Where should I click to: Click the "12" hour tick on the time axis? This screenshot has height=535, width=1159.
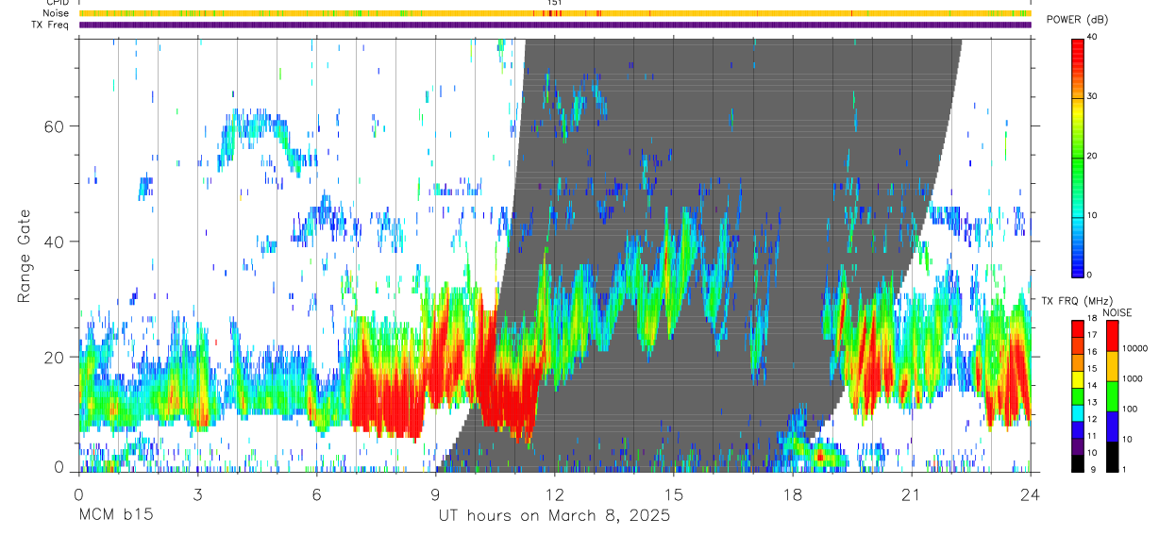(555, 493)
